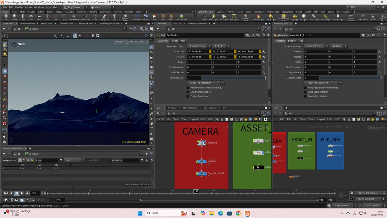This screenshot has width=387, height=218.
Task: Adjust the wavetank_fluid Uniform Scale slider
Action: click(x=351, y=78)
